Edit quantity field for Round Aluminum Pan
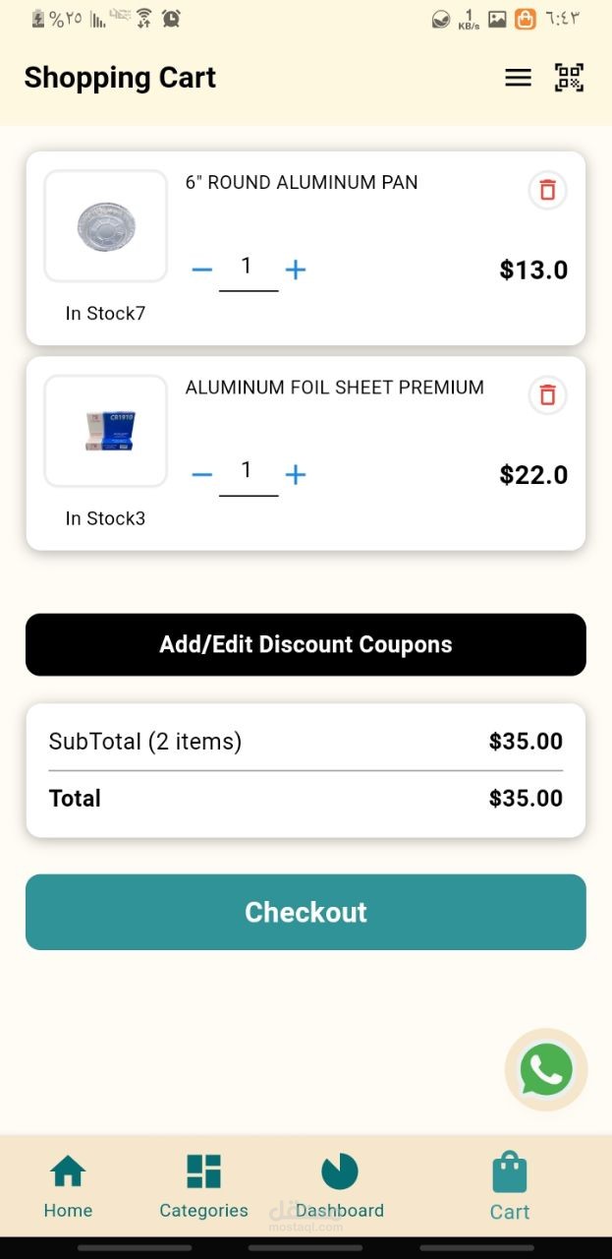 [248, 268]
